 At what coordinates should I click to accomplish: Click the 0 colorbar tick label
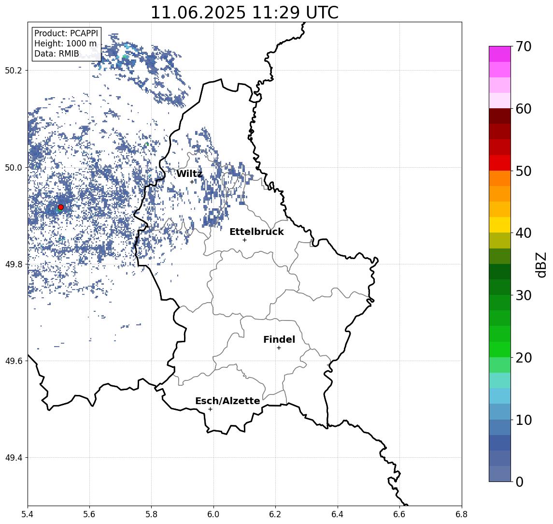[x=520, y=481]
